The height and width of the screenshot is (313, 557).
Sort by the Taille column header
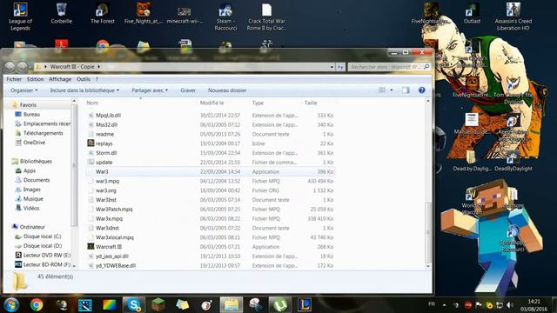pos(311,103)
